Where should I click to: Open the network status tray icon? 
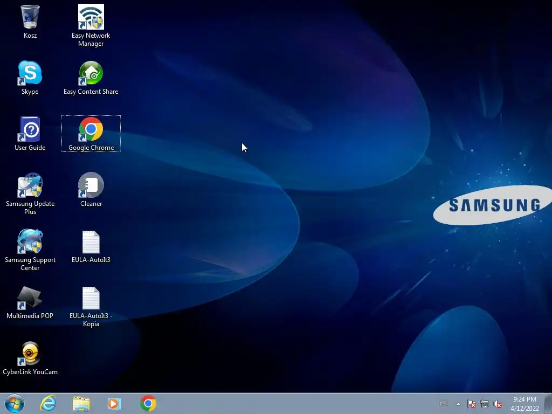485,404
